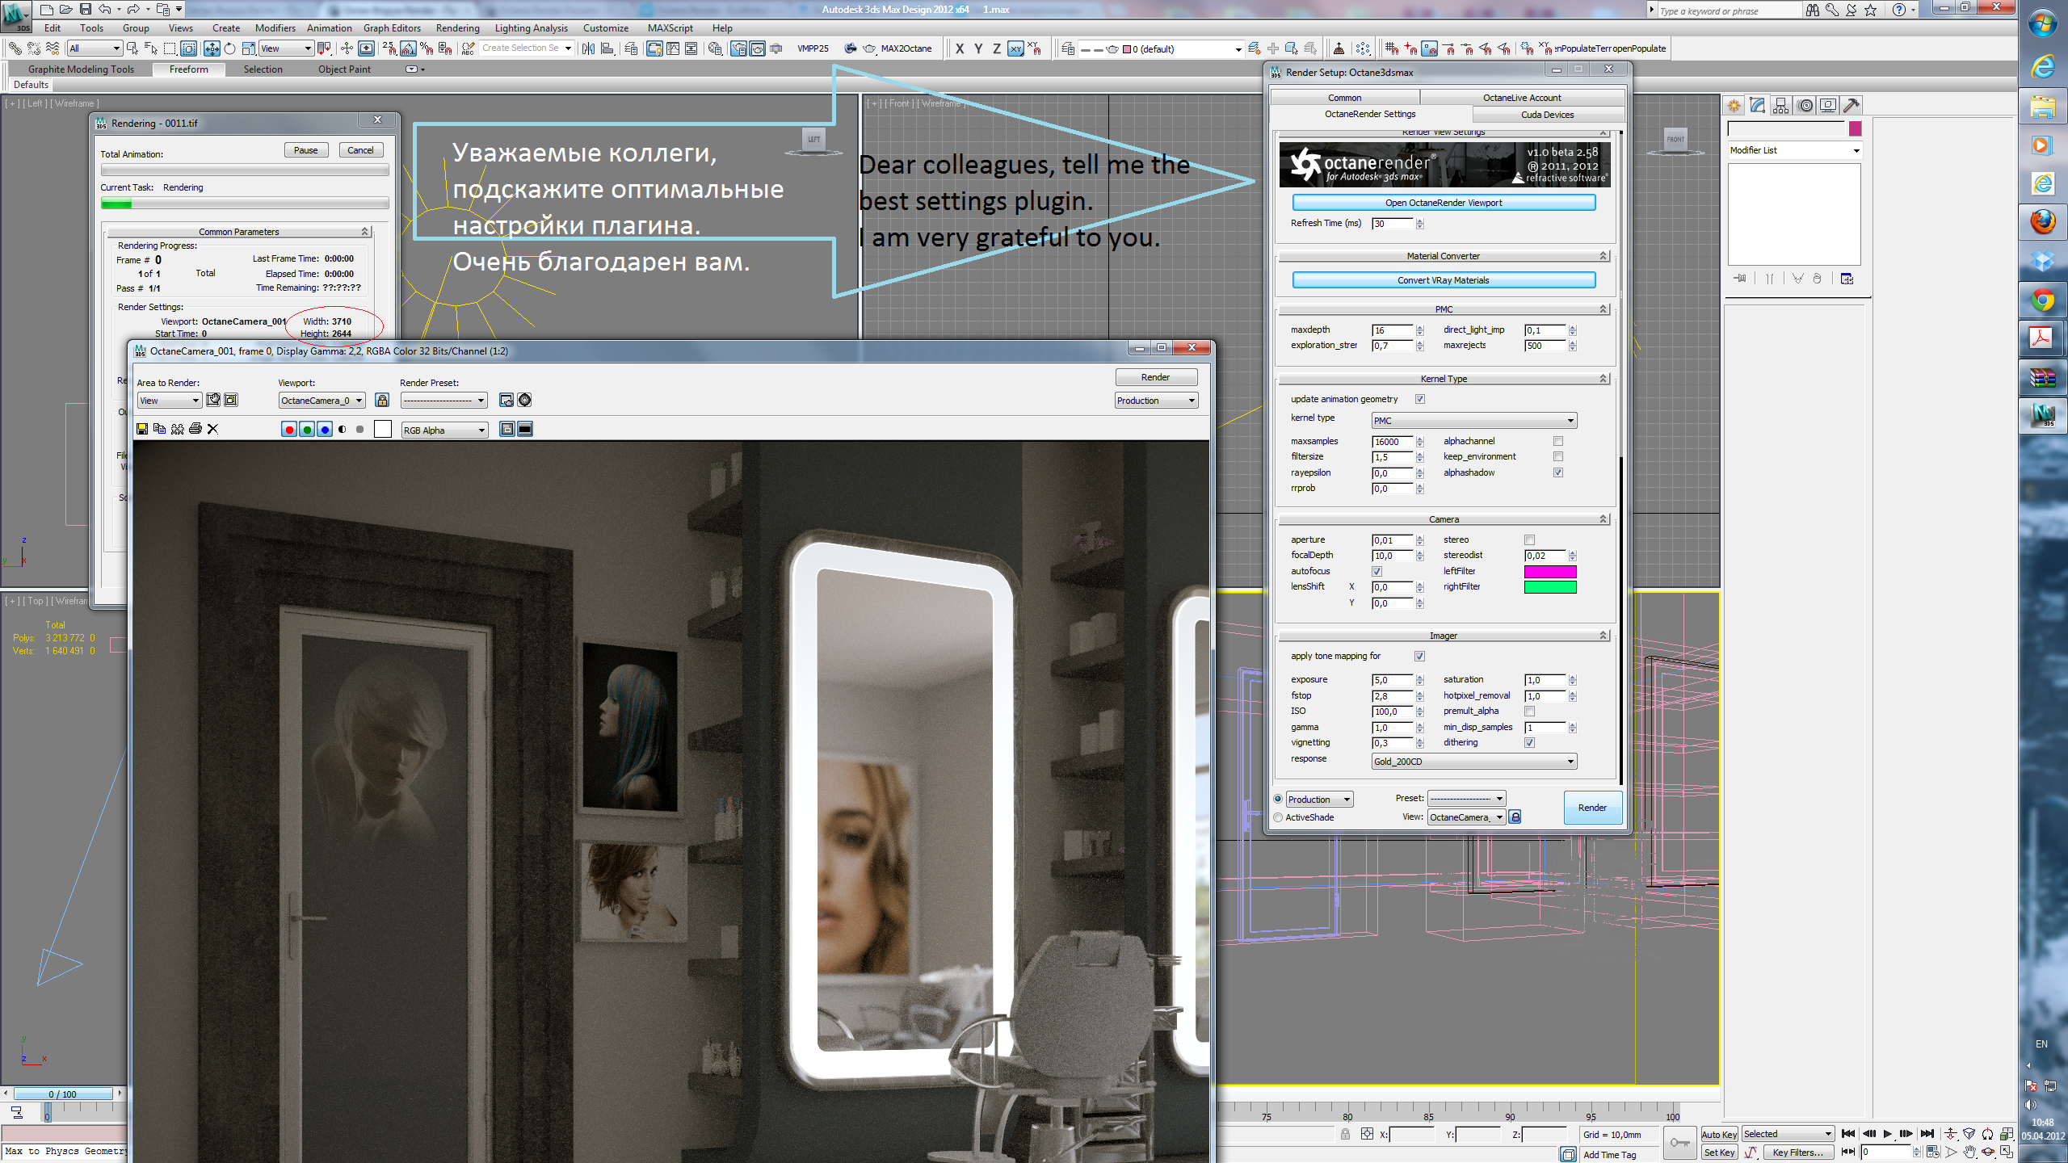Open the RGB Alpha channel dropdown
Viewport: 2068px width, 1163px height.
(x=444, y=430)
